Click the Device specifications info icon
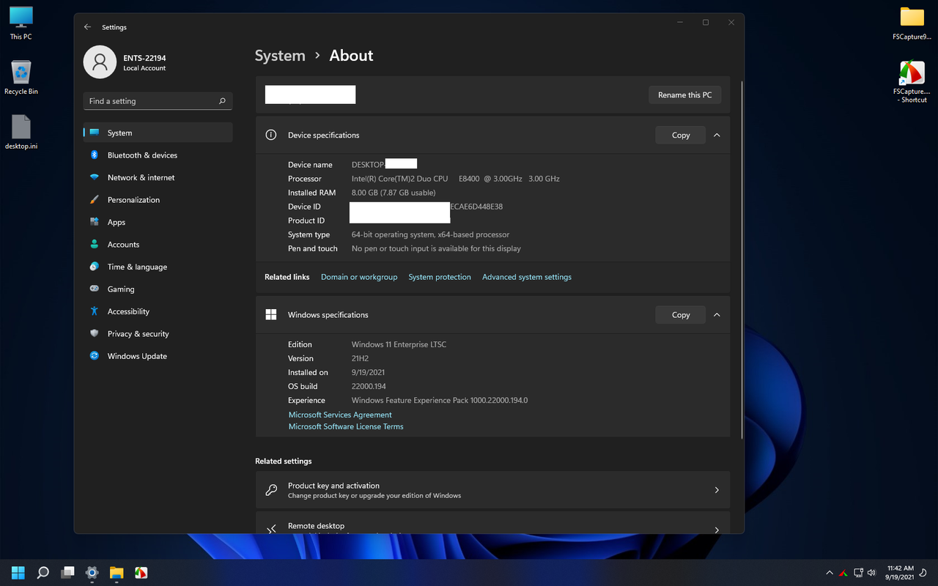Screen dimensions: 938x586 click(x=271, y=135)
